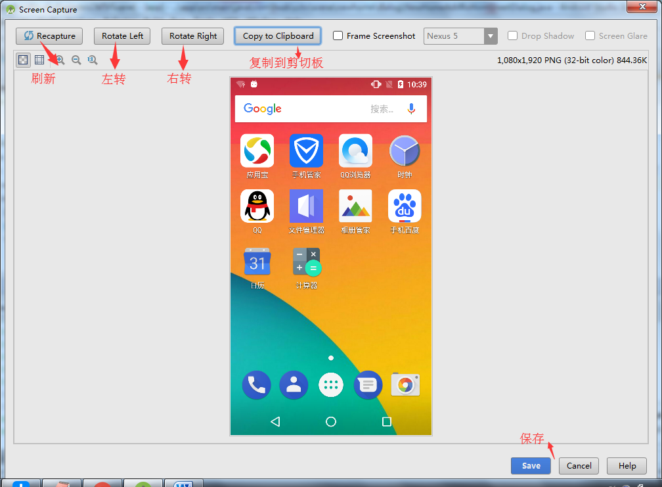Click the Contacts dock icon

point(294,384)
